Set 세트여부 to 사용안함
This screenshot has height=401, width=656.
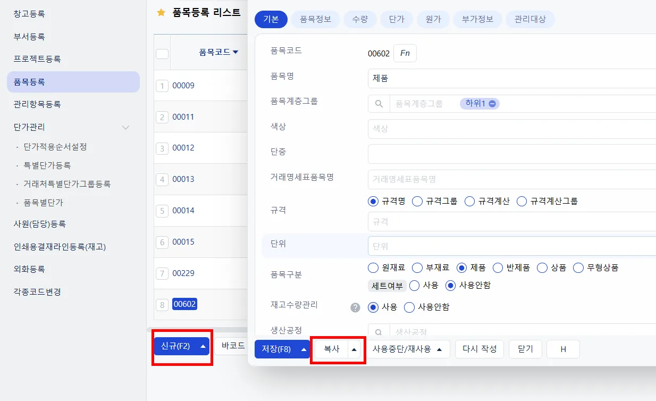(x=450, y=286)
